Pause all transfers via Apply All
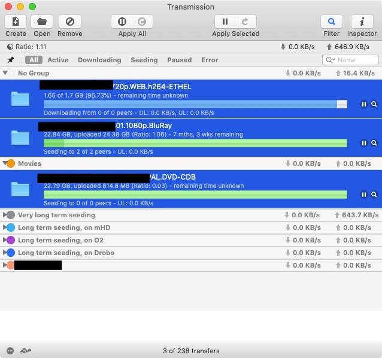Screen dimensions: 382x358 pos(122,22)
